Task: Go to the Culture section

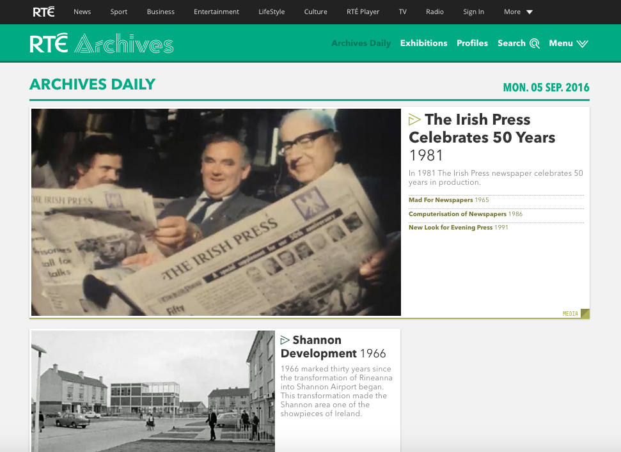Action: pos(316,12)
